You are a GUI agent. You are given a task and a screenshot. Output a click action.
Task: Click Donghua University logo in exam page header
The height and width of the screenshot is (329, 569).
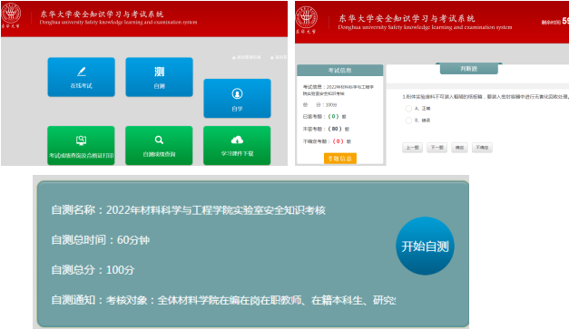pos(306,20)
